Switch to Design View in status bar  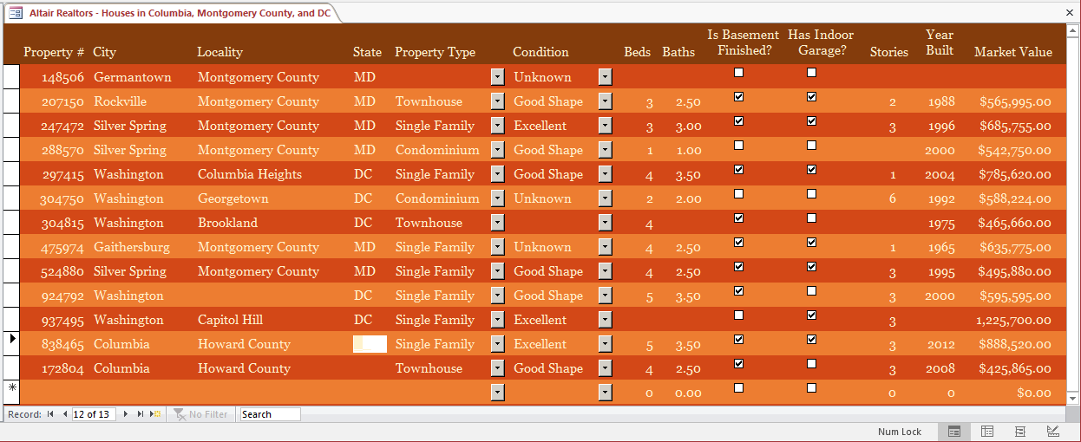click(1052, 432)
